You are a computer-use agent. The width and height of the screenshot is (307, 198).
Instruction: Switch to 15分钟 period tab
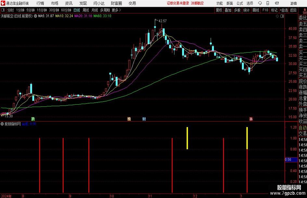tap(42, 10)
